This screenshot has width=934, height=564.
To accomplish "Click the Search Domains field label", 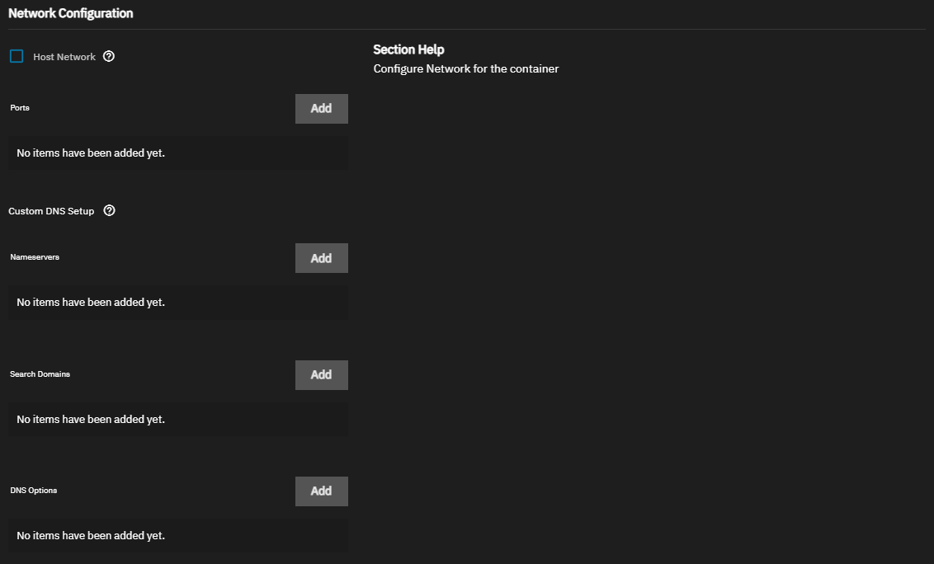I will tap(40, 374).
